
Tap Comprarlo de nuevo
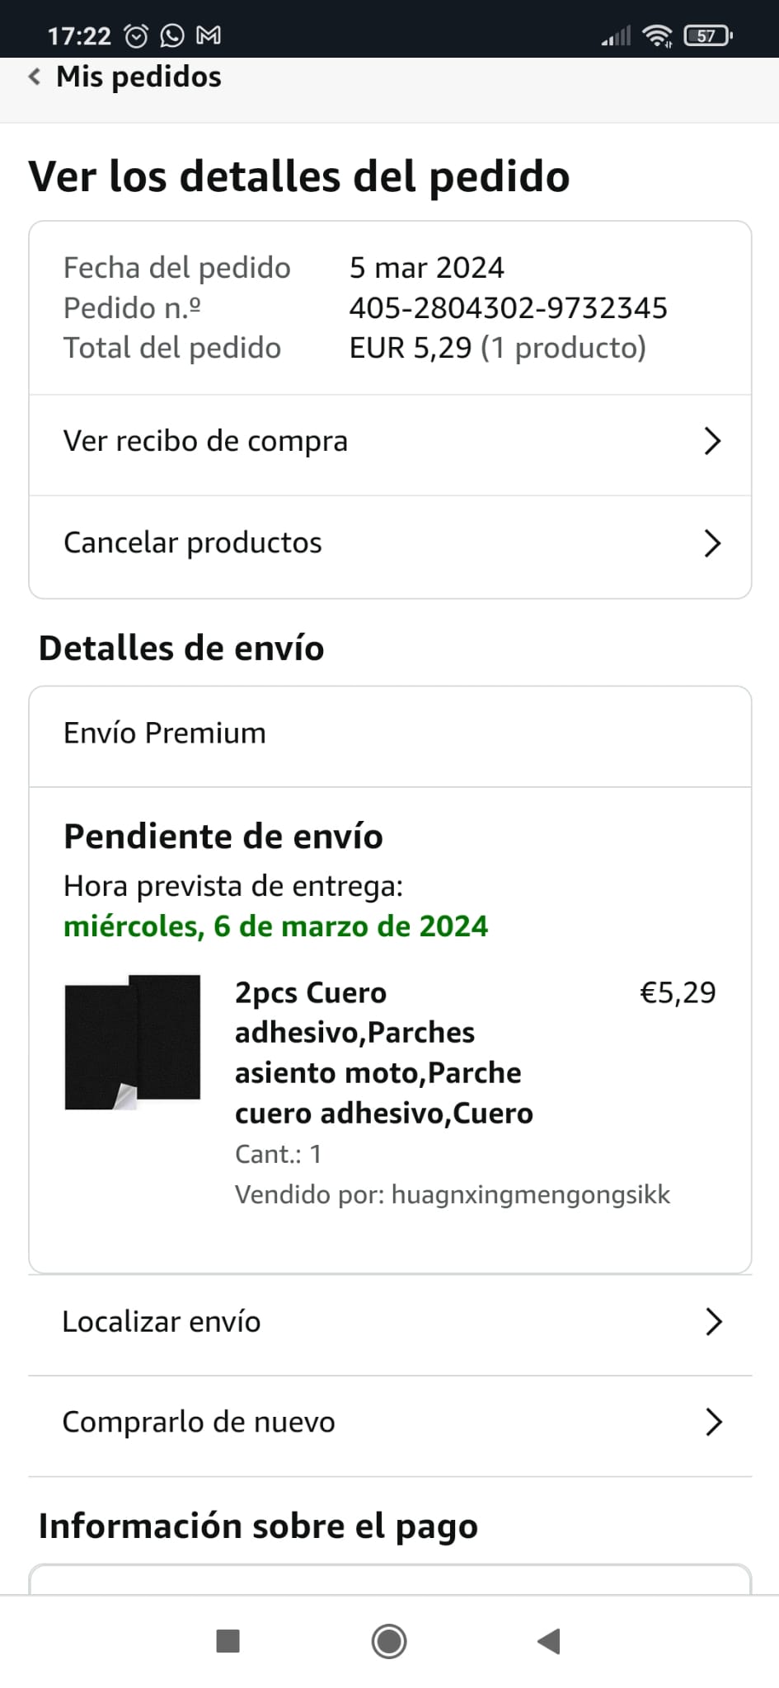tap(199, 1423)
